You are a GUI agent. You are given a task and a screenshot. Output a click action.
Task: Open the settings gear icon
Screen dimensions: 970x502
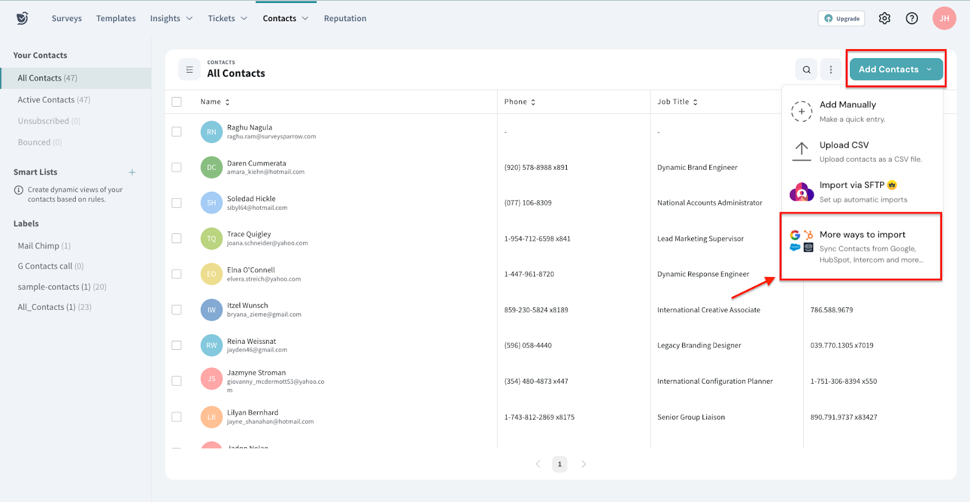[x=885, y=18]
